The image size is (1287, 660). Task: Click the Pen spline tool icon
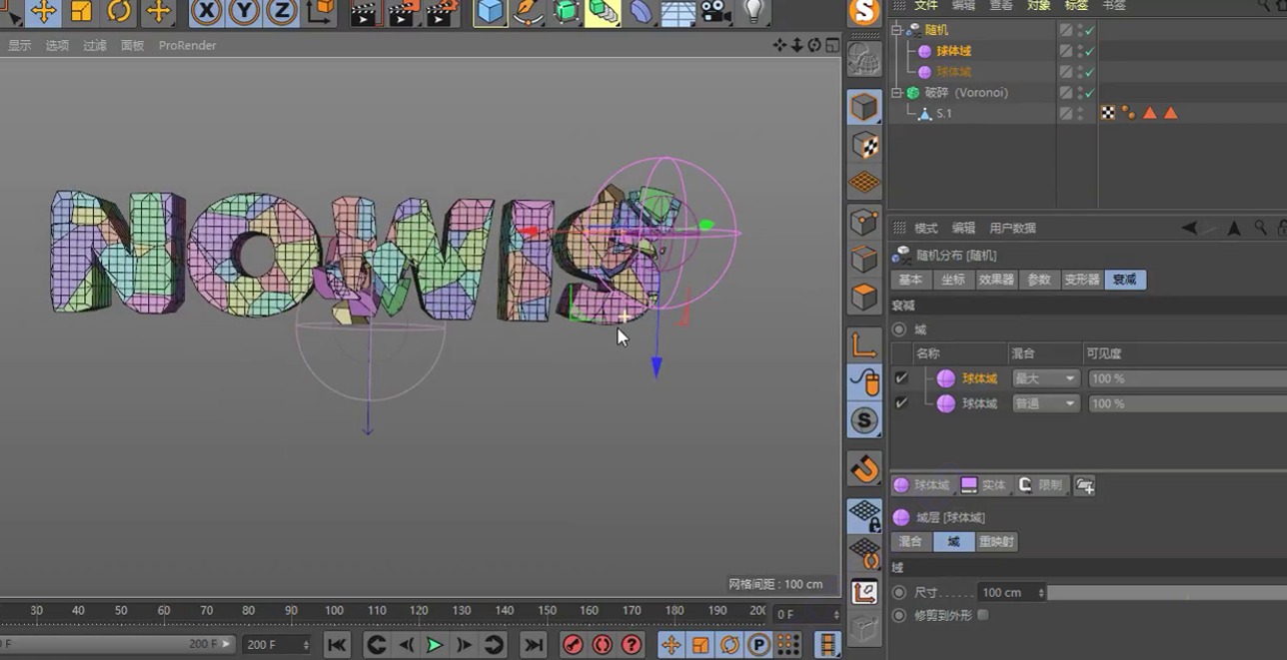(529, 12)
